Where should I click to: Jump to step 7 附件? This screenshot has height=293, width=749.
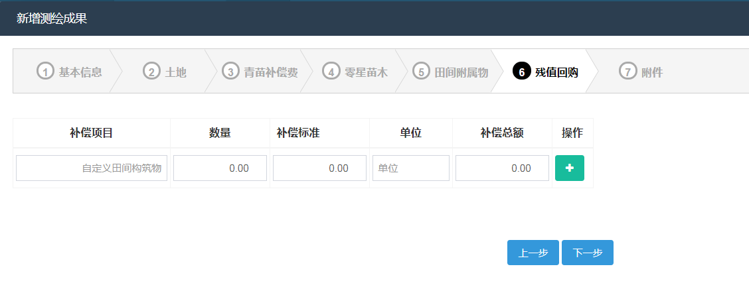(x=641, y=72)
